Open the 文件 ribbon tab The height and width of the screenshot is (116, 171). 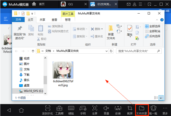click(x=18, y=20)
